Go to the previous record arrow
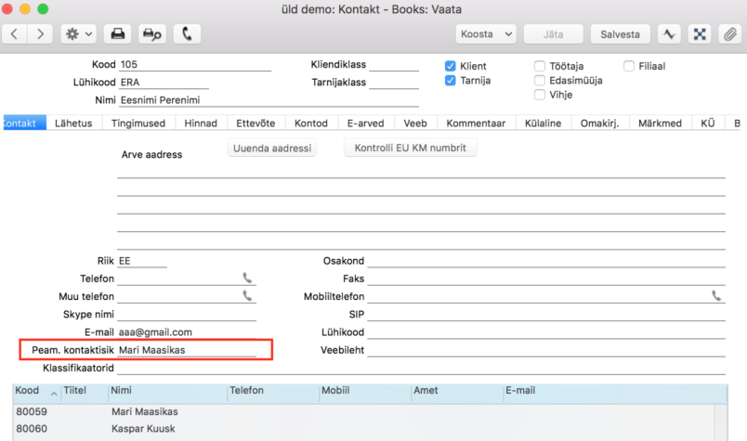Viewport: 747px width, 441px height. point(15,34)
